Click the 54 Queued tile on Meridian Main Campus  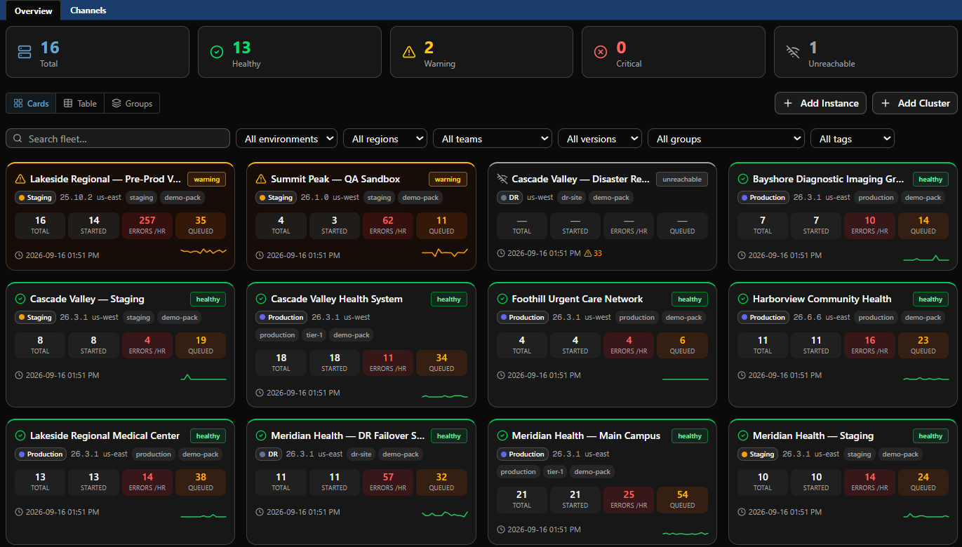[x=682, y=499]
